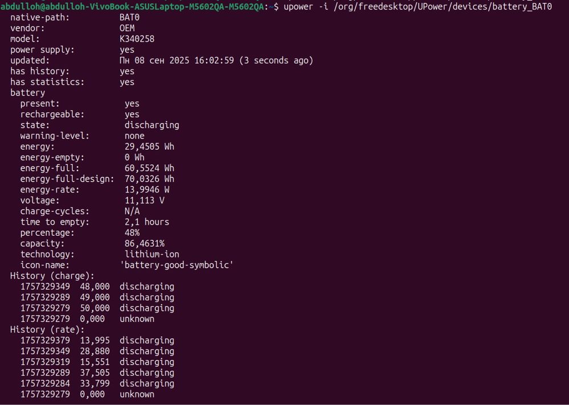The width and height of the screenshot is (569, 405).
Task: Click the rate history entry 37,505
Action: point(95,373)
